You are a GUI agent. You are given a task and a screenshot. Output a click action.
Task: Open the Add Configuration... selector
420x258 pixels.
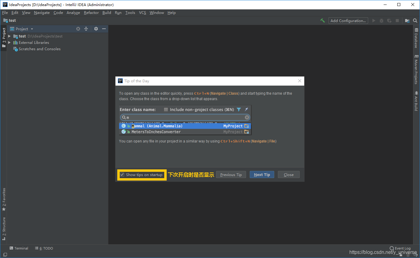coord(348,21)
